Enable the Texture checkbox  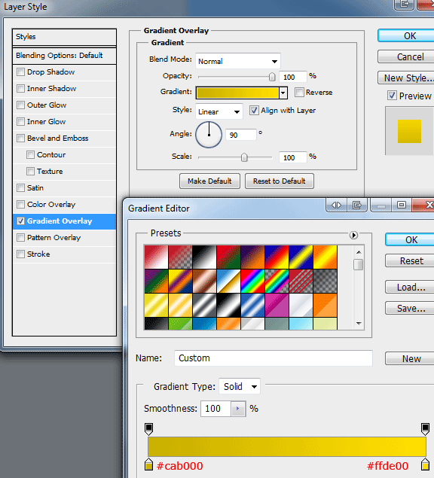pyautogui.click(x=30, y=172)
